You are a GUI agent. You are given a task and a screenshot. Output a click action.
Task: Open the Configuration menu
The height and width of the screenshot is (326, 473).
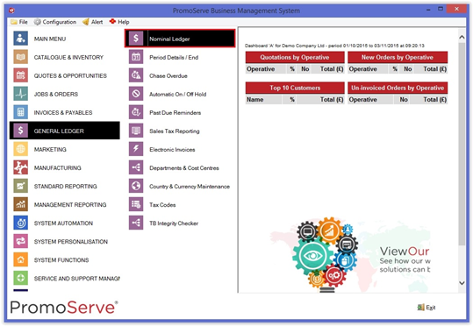[x=55, y=22]
